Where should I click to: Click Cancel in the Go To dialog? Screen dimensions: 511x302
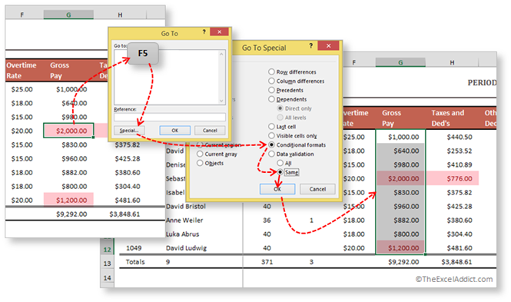[210, 131]
